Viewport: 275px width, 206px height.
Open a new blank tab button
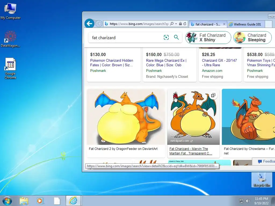click(268, 24)
